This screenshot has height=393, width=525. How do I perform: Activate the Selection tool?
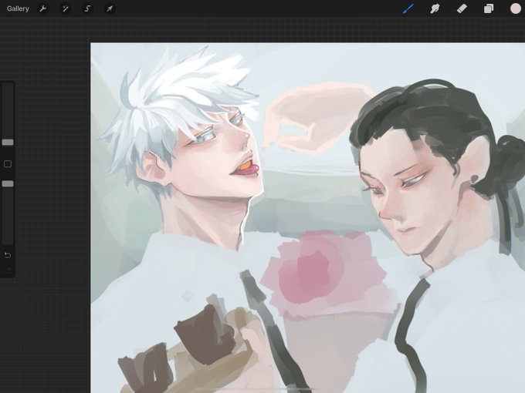(x=87, y=8)
